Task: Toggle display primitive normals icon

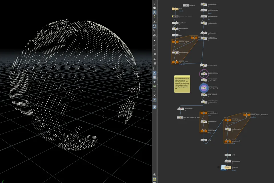Action: tap(154, 59)
